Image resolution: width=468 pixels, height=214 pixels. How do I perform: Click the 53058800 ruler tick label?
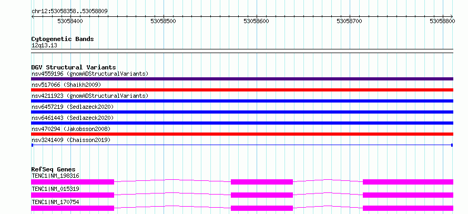(x=443, y=21)
